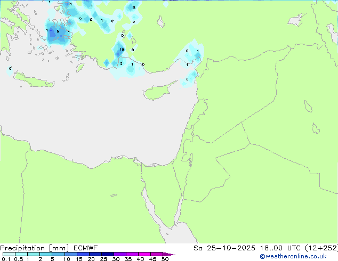Click the "50" legend scale label
The image size is (338, 261).
(x=165, y=259)
